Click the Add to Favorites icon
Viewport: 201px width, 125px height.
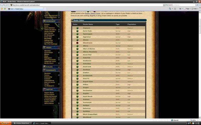[5, 9]
